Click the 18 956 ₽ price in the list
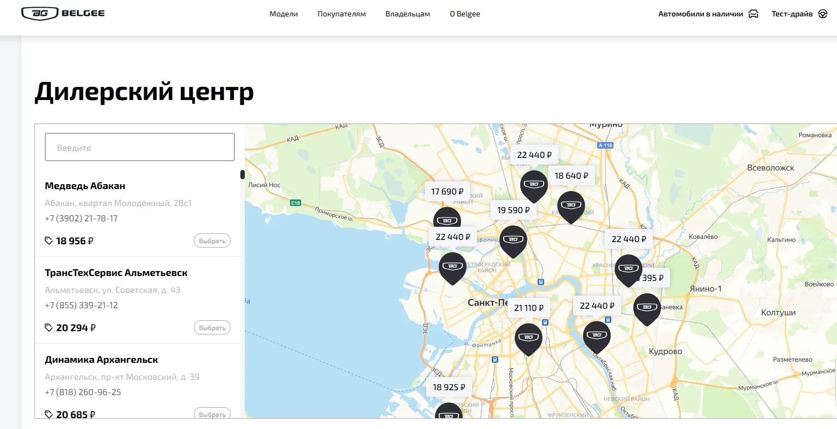 coord(75,241)
